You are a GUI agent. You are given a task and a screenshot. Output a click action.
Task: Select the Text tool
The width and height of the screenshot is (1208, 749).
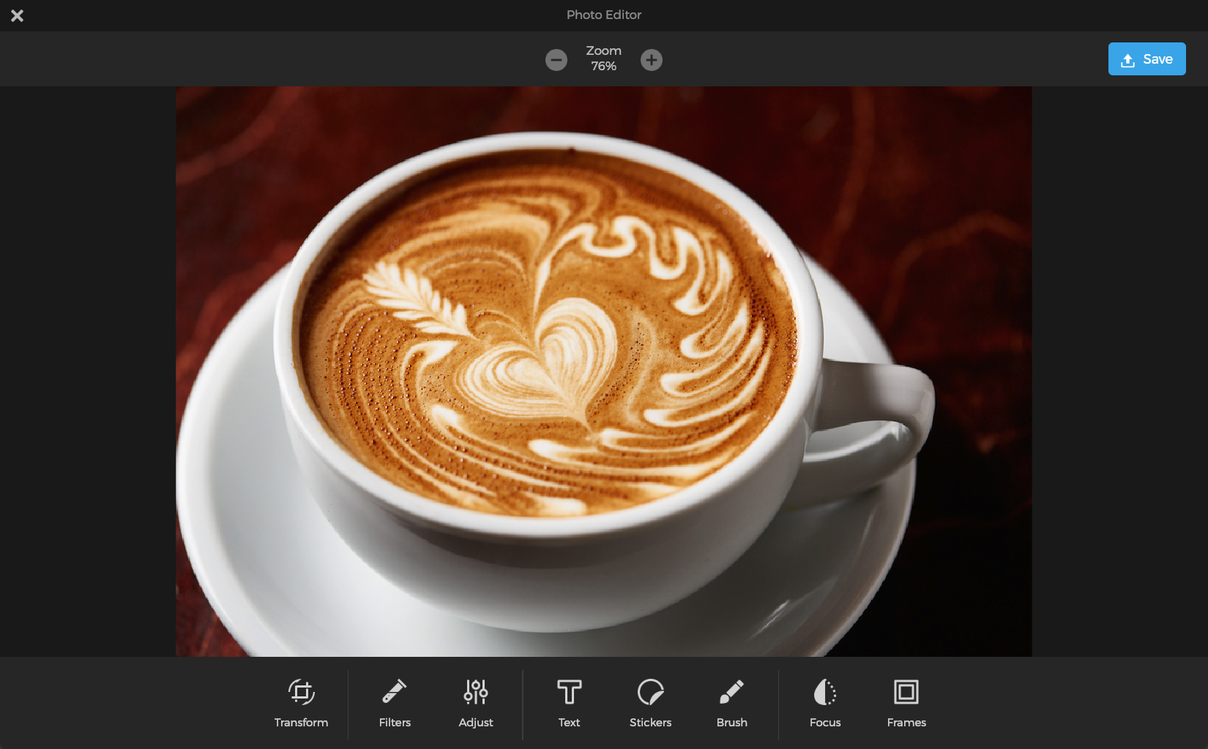pyautogui.click(x=569, y=704)
